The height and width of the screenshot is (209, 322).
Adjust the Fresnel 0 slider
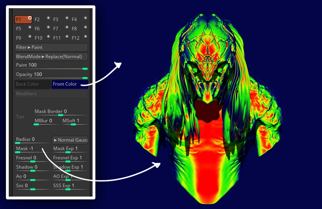[33, 159]
